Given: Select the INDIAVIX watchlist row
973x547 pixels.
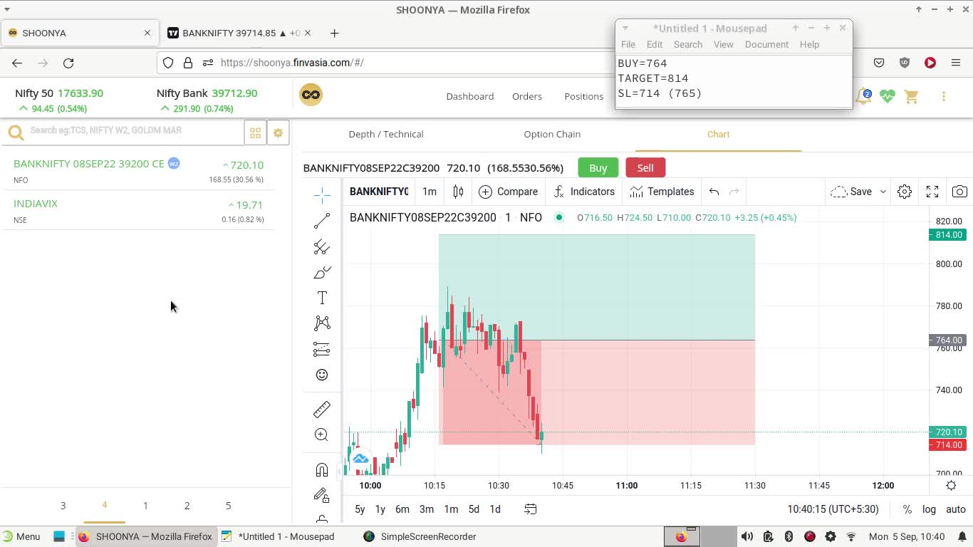Looking at the screenshot, I should pyautogui.click(x=138, y=211).
